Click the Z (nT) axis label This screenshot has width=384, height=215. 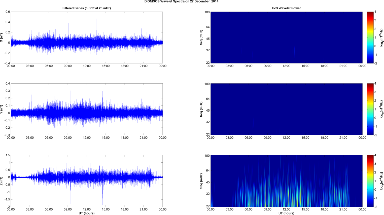(x=2, y=181)
